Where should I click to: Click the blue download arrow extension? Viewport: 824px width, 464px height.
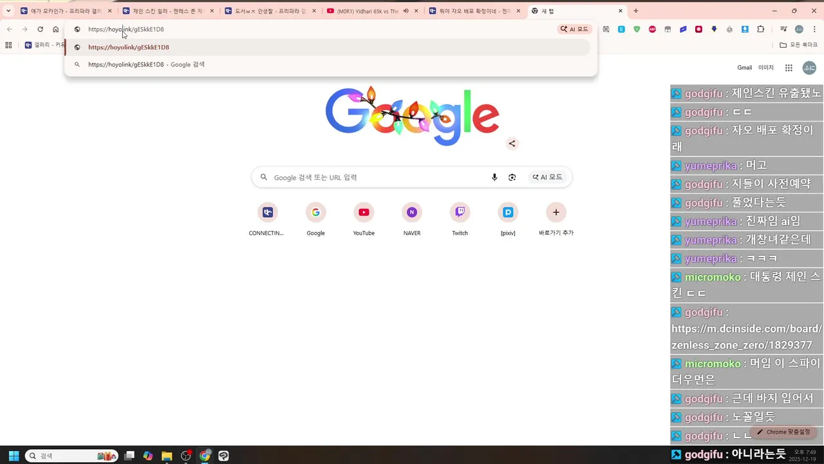(745, 29)
